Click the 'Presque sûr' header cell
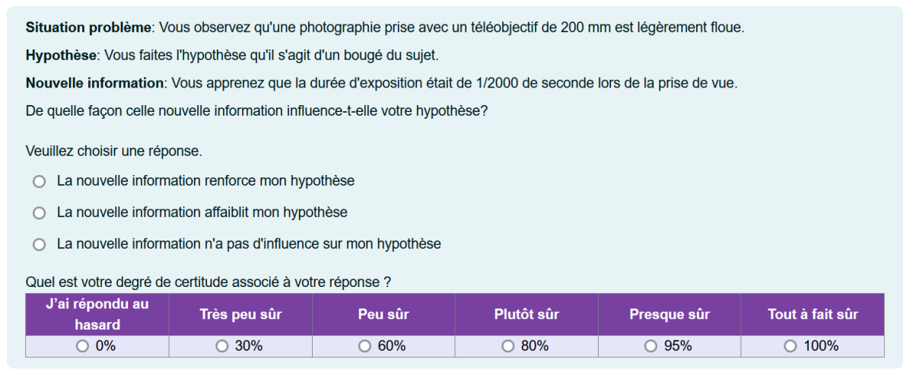The image size is (913, 376). pos(670,314)
